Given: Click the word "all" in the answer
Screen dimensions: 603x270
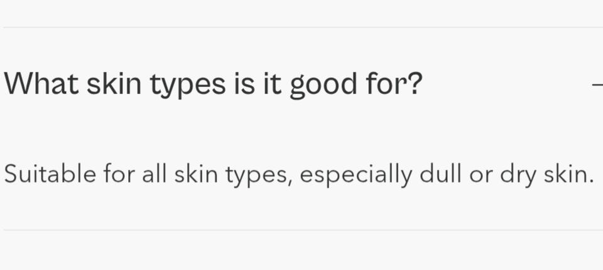Looking at the screenshot, I should [x=155, y=174].
